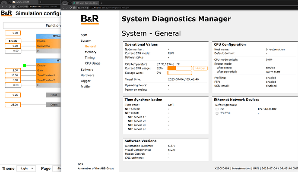Reload the System Diagnostics Manager page
Screen dimensions: 298x172
[70, 8]
